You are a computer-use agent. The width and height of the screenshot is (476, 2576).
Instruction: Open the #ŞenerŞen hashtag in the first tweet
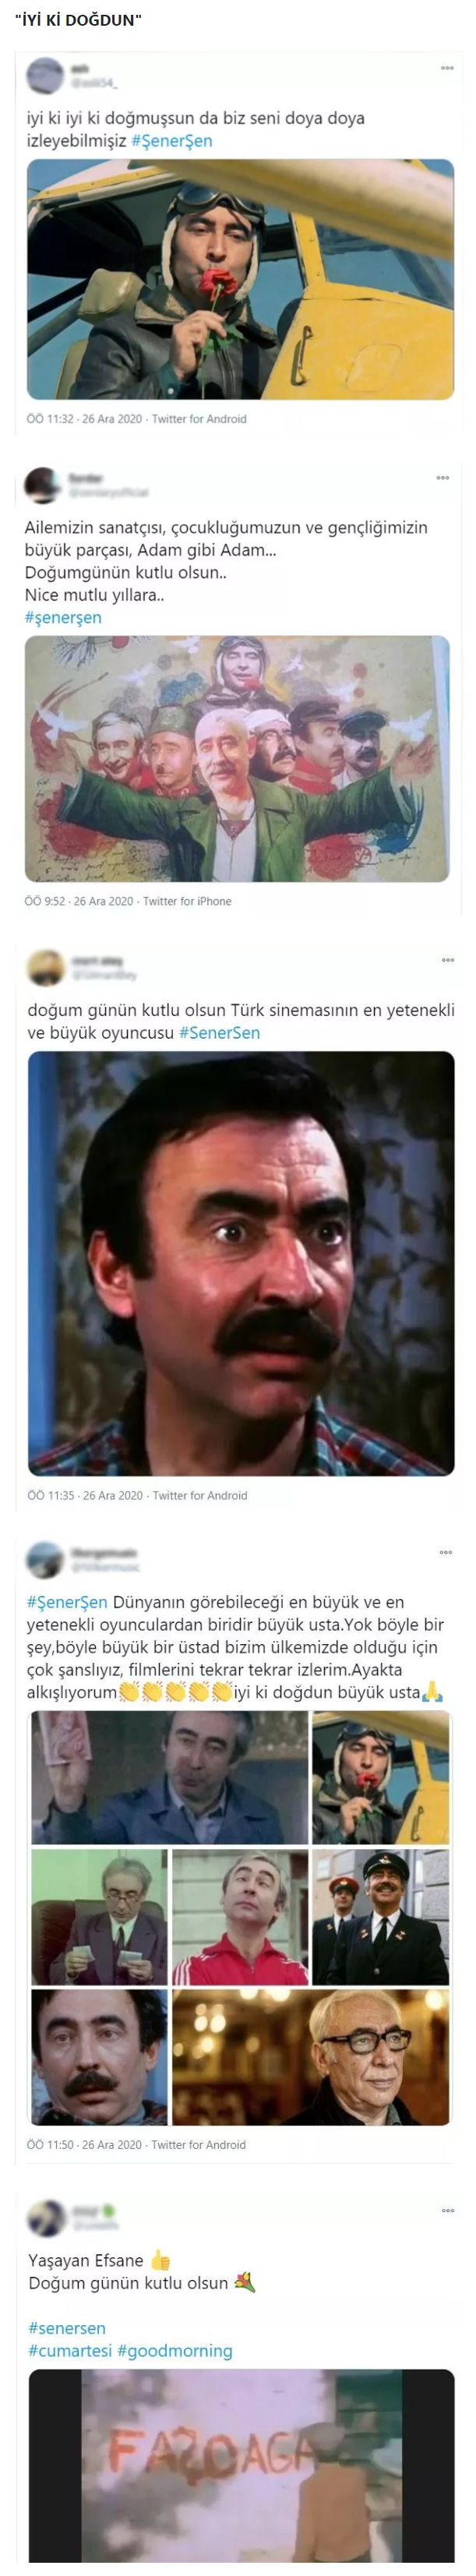(172, 141)
